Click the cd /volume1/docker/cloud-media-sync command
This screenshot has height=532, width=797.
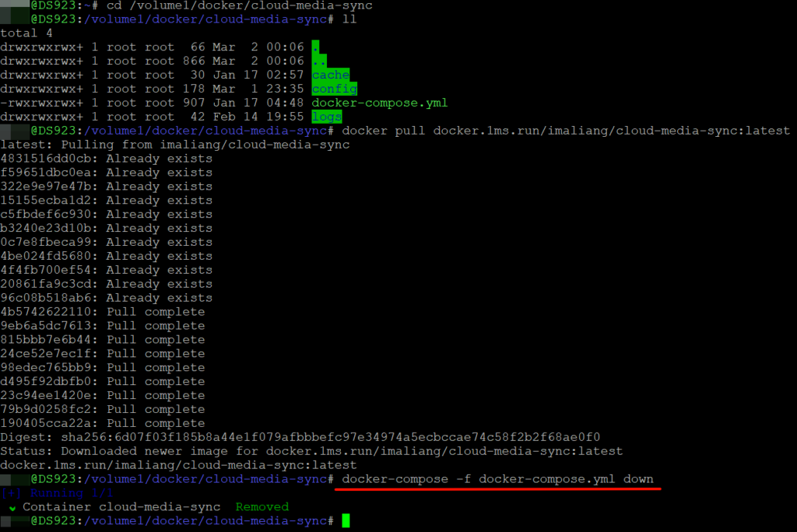pyautogui.click(x=239, y=5)
